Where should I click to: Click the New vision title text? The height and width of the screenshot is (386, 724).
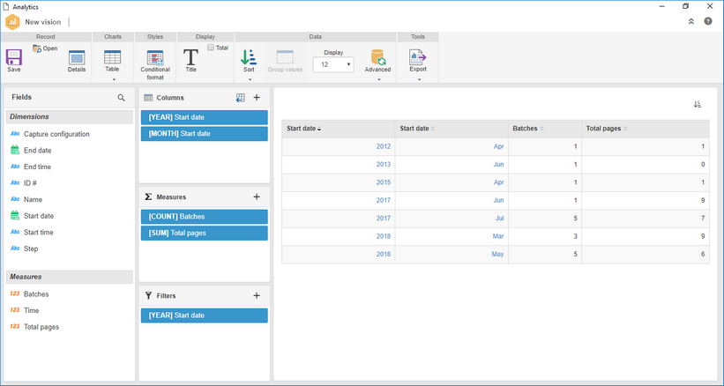point(43,22)
